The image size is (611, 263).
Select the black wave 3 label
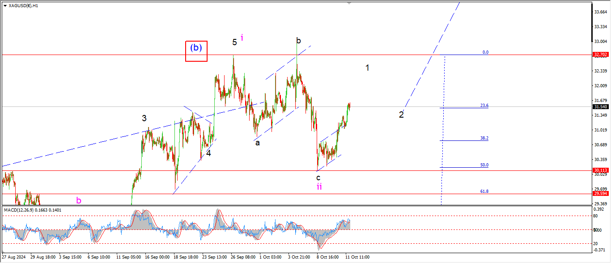[x=144, y=119]
